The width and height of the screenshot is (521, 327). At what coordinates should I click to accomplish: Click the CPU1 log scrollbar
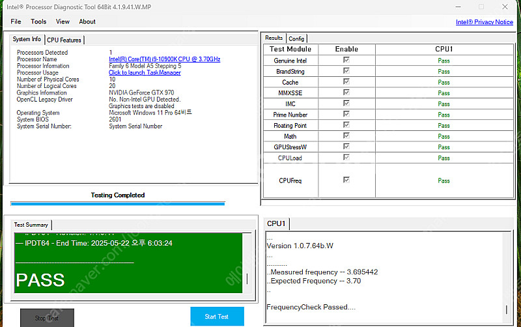[507, 277]
